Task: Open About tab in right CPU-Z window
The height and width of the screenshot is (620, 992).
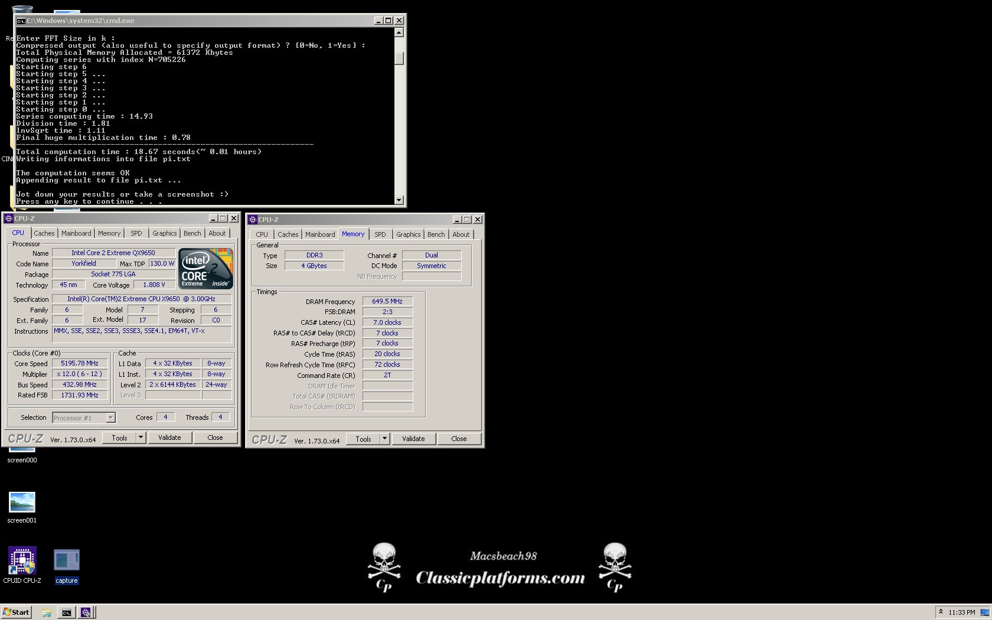Action: 461,234
